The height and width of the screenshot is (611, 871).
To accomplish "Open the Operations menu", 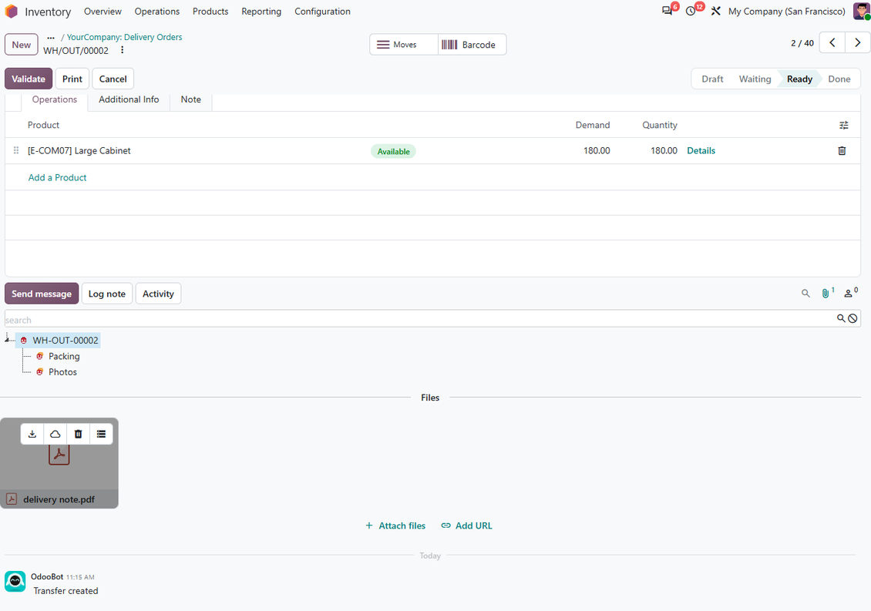I will [156, 11].
